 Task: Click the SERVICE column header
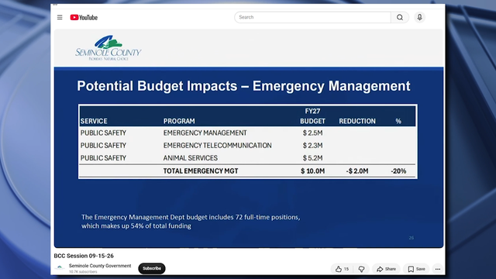94,121
